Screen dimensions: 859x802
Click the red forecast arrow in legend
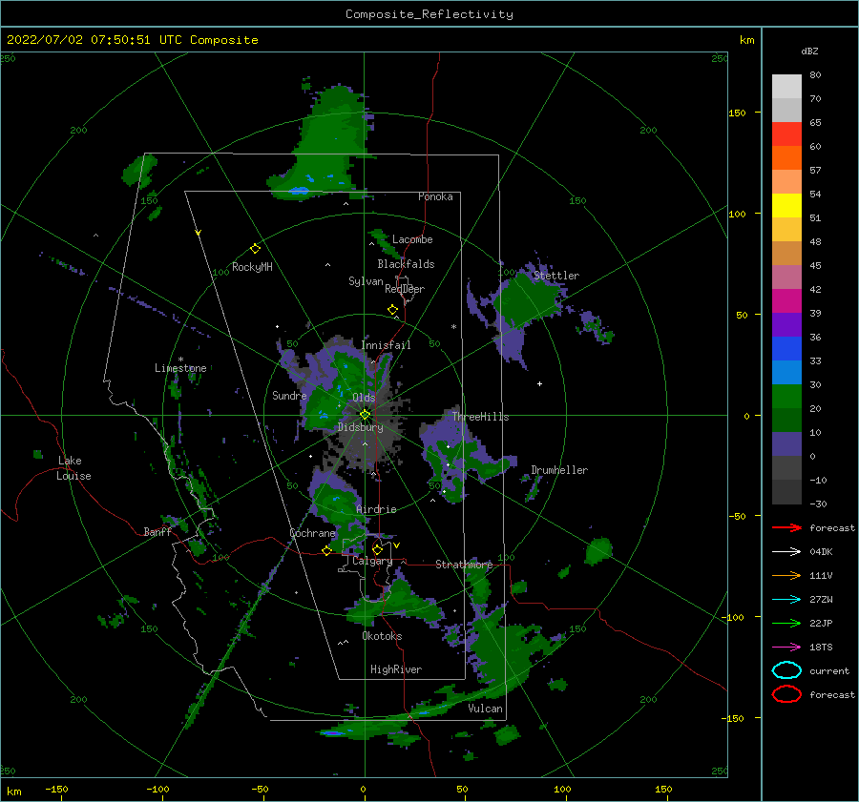(786, 527)
